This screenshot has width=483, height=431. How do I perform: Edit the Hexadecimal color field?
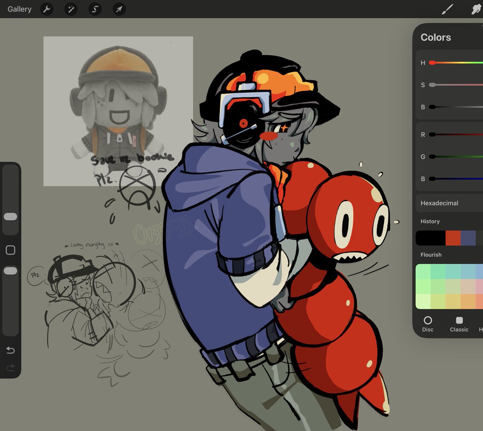pos(449,203)
